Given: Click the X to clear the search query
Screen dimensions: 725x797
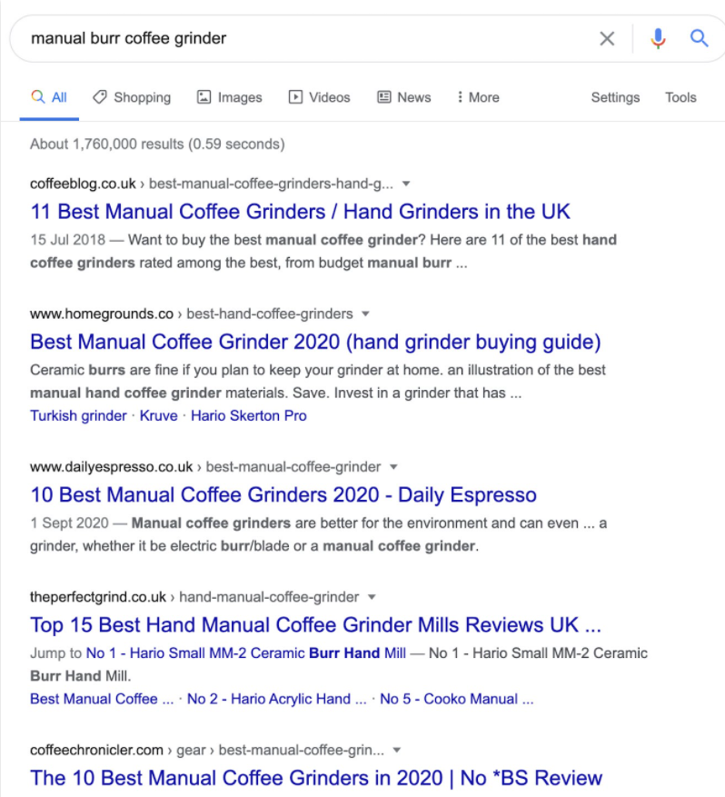Looking at the screenshot, I should tap(607, 38).
